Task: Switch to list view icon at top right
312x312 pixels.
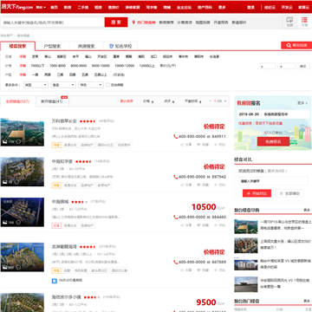Action: pos(304,20)
